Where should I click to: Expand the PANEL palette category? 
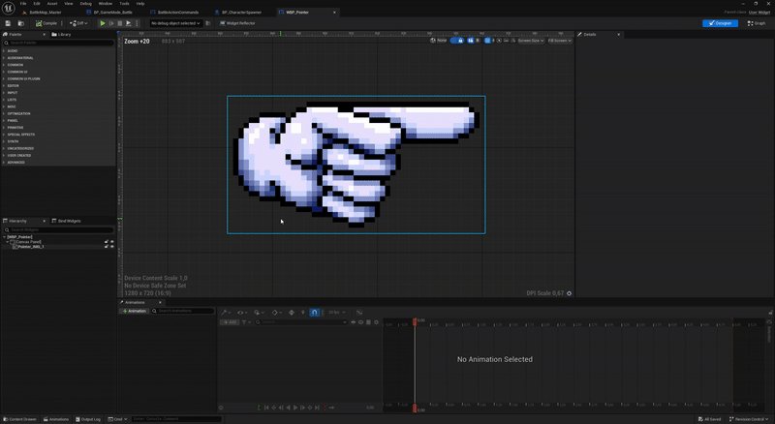(13, 121)
